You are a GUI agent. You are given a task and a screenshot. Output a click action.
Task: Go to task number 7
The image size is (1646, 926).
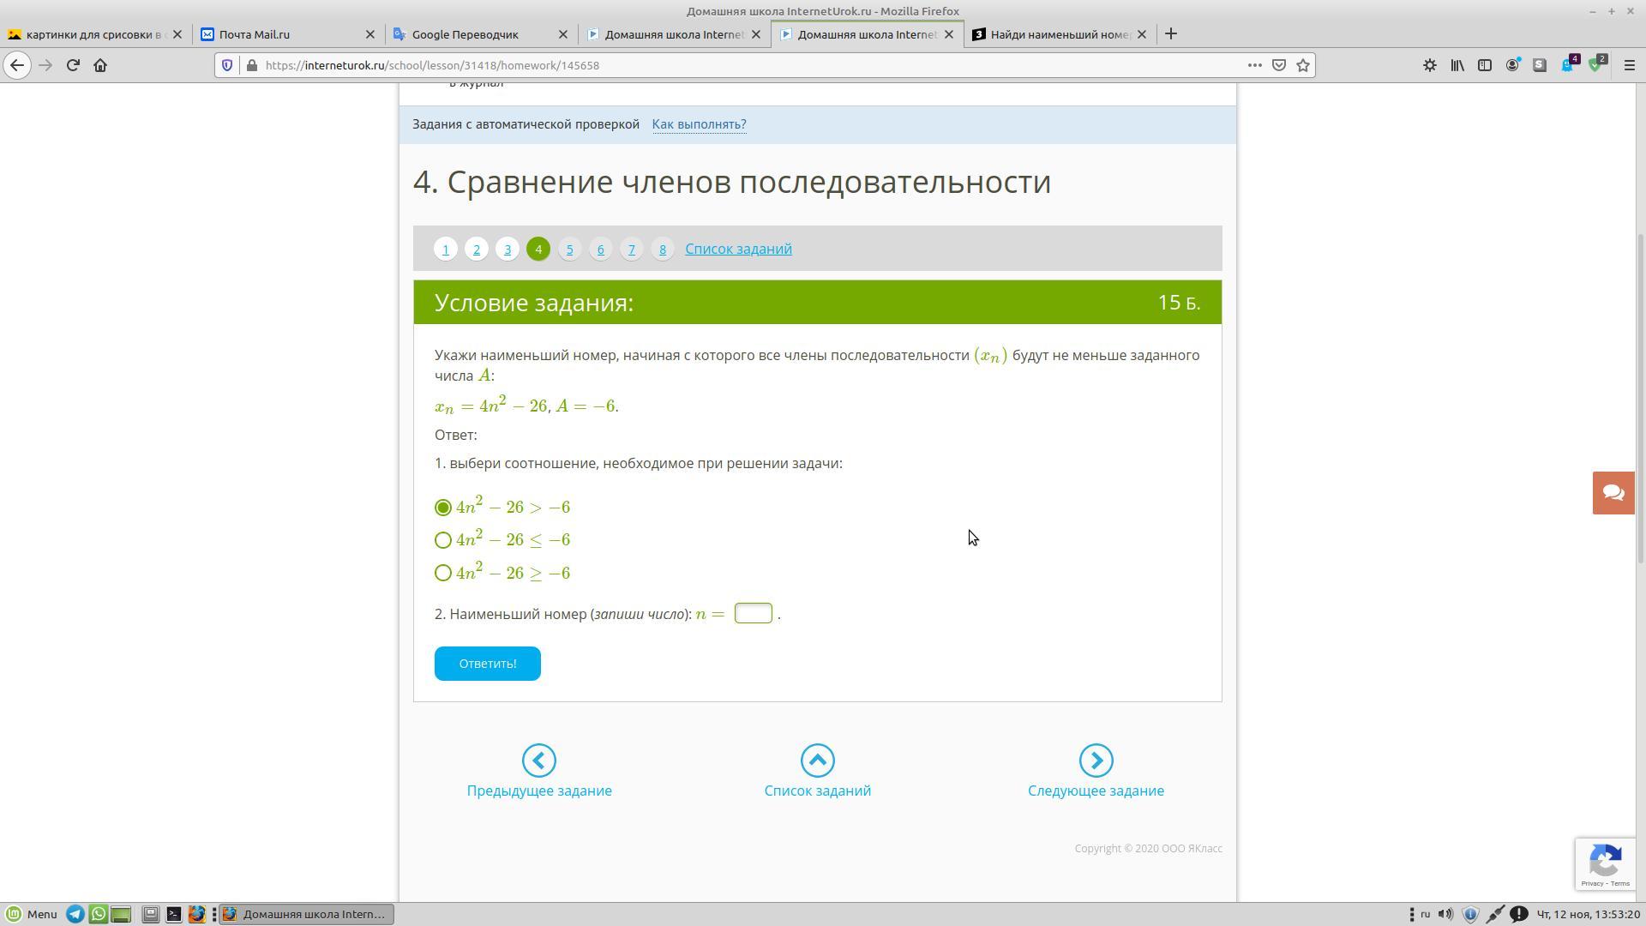pyautogui.click(x=631, y=249)
